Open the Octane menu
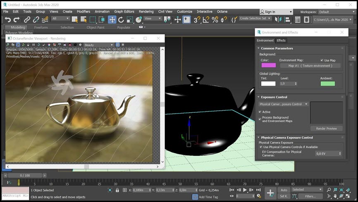 coord(222,12)
